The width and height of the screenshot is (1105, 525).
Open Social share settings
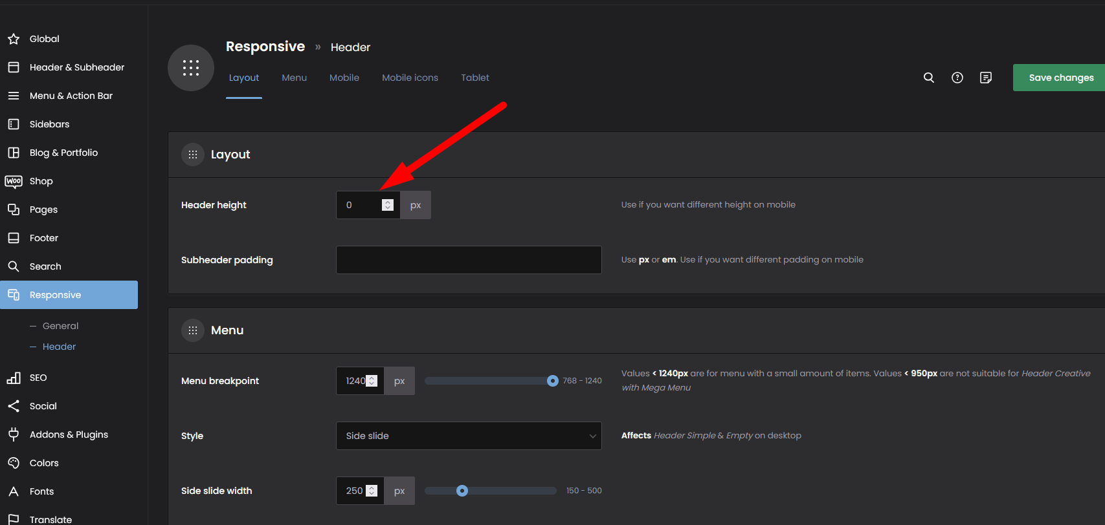coord(43,406)
